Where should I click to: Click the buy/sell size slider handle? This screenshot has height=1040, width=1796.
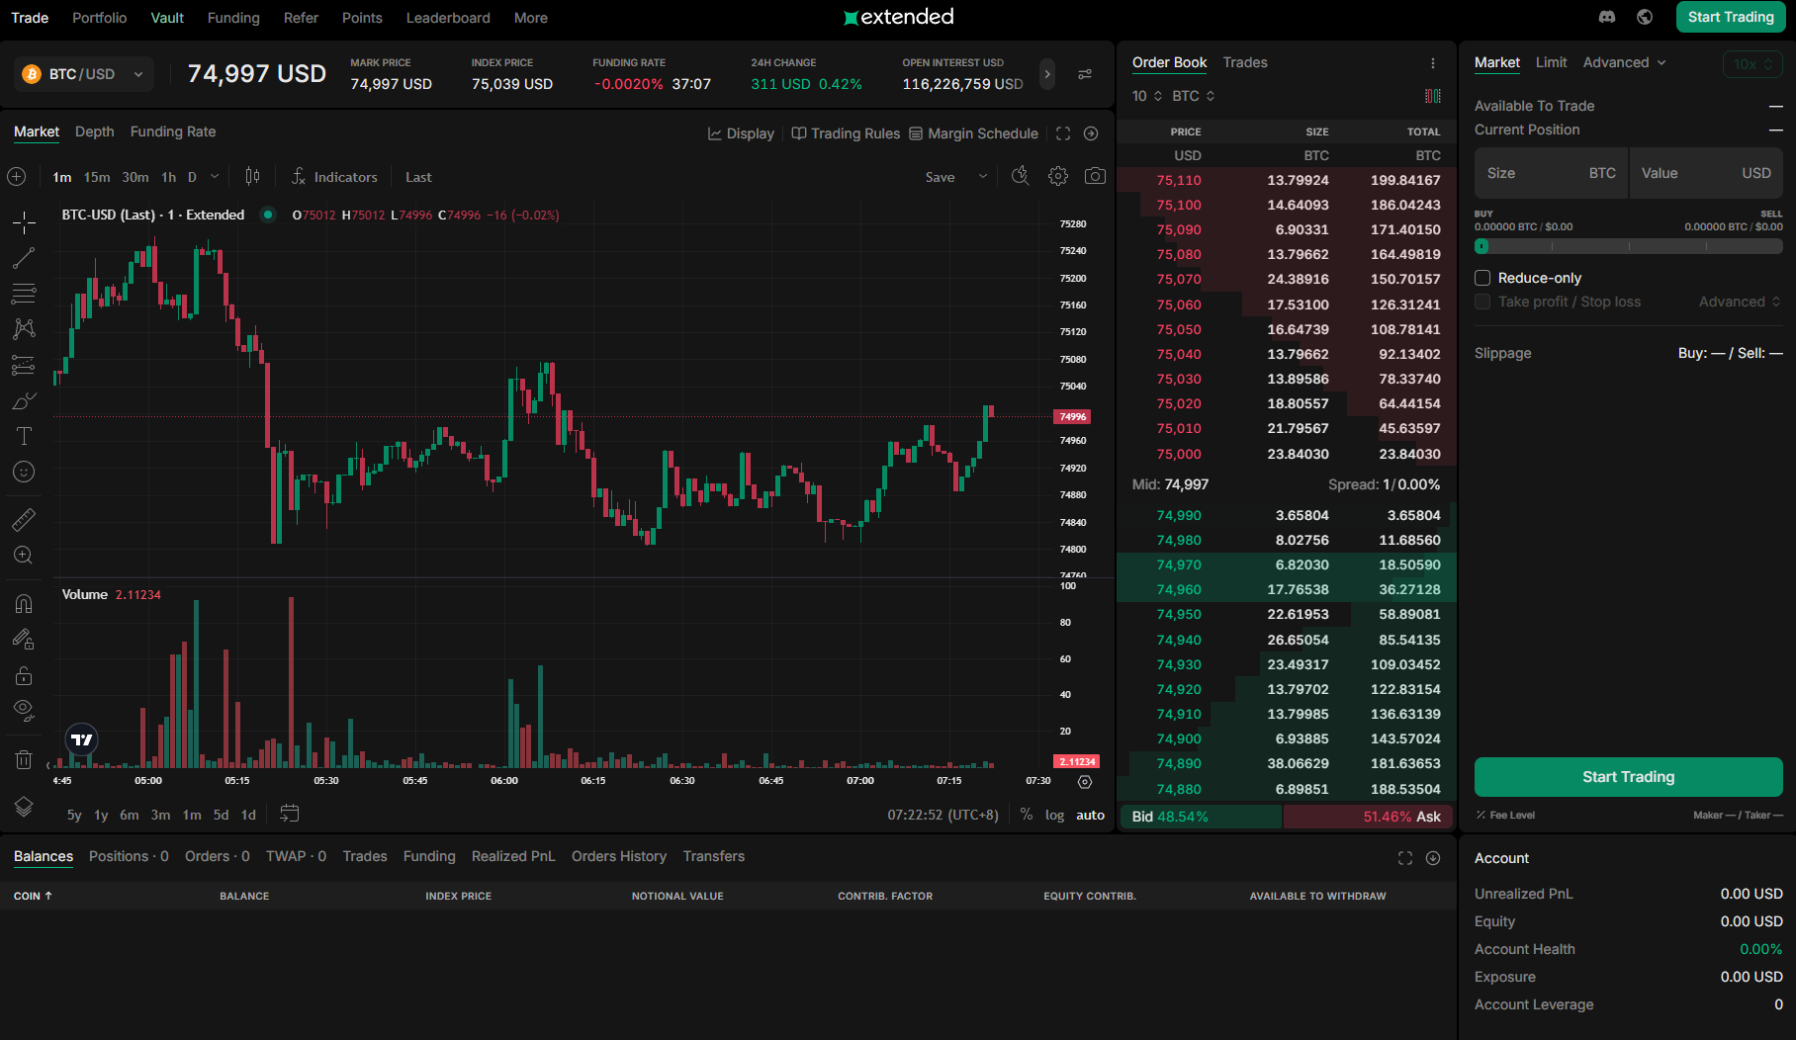click(1482, 246)
